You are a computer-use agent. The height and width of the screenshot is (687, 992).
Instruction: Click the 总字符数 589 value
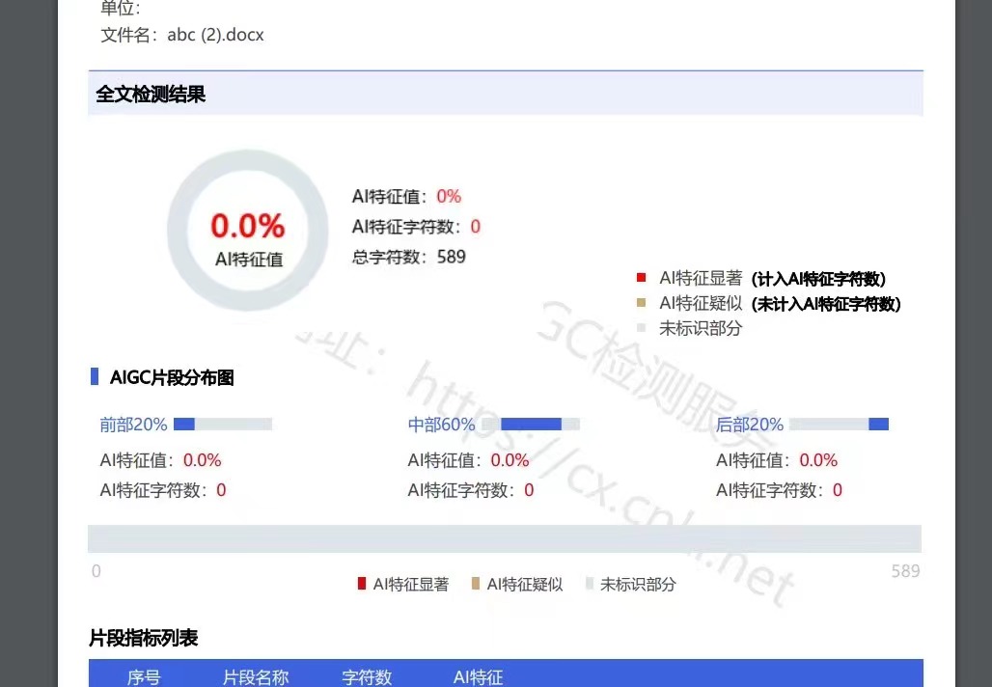tap(451, 257)
